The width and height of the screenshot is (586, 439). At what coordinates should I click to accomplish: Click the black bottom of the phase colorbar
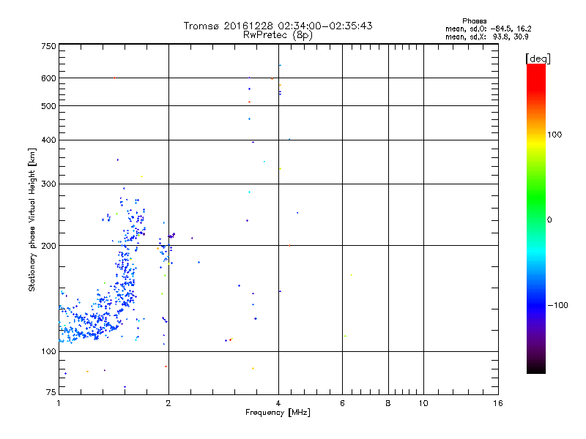click(536, 369)
